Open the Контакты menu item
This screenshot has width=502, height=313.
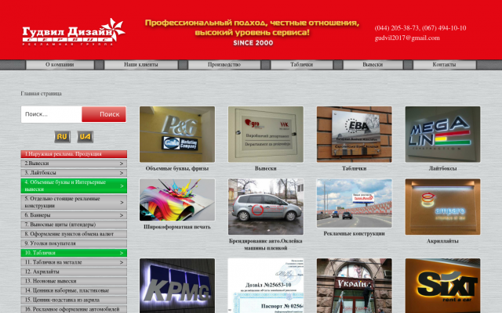(445, 64)
